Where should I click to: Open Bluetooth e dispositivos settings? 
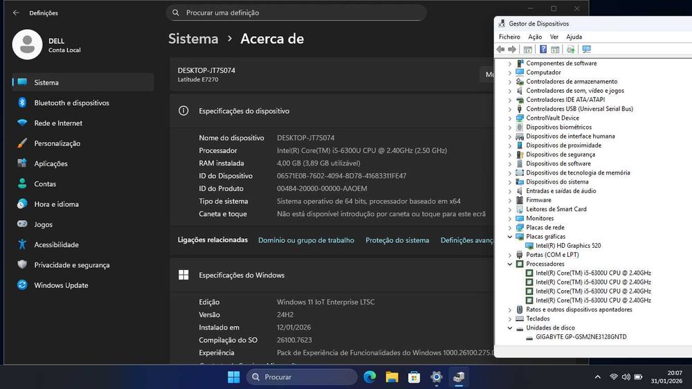pos(83,103)
